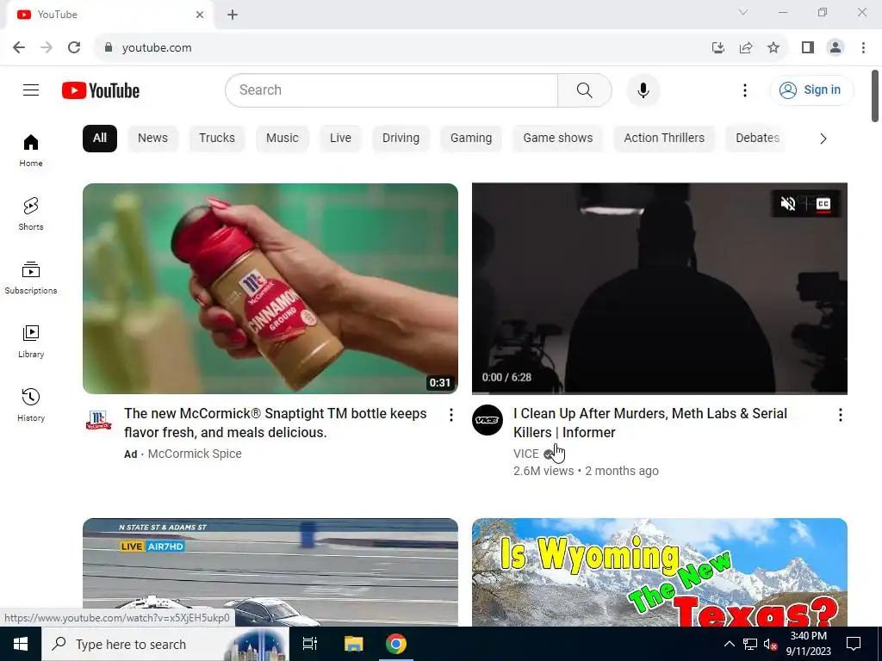Image resolution: width=882 pixels, height=661 pixels.
Task: Open the hamburger guide menu
Action: click(31, 90)
